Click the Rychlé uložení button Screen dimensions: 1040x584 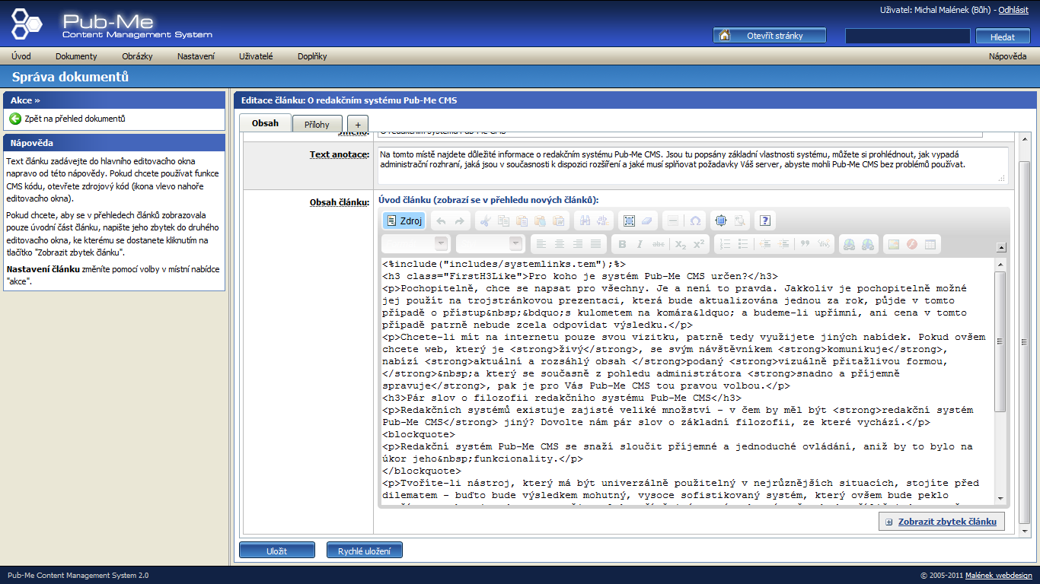365,551
